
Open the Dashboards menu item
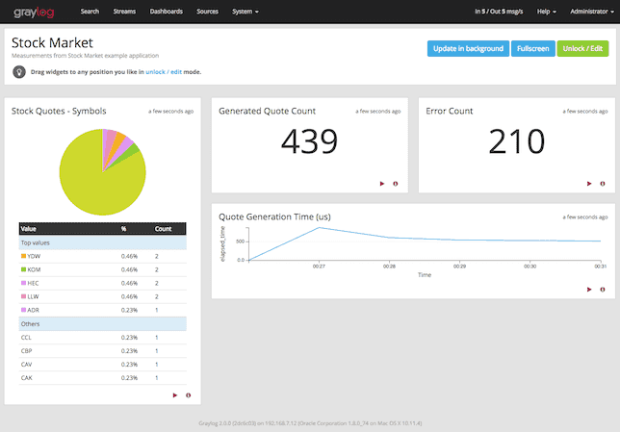coord(166,12)
